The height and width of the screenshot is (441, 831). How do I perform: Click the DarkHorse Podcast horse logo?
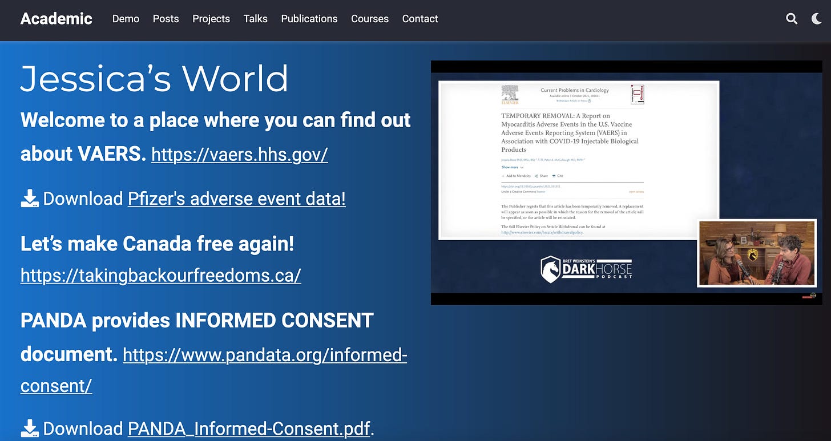550,269
